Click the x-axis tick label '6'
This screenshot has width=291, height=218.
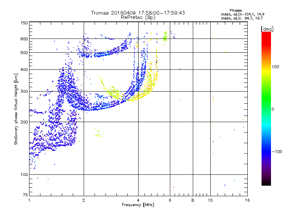(170, 200)
